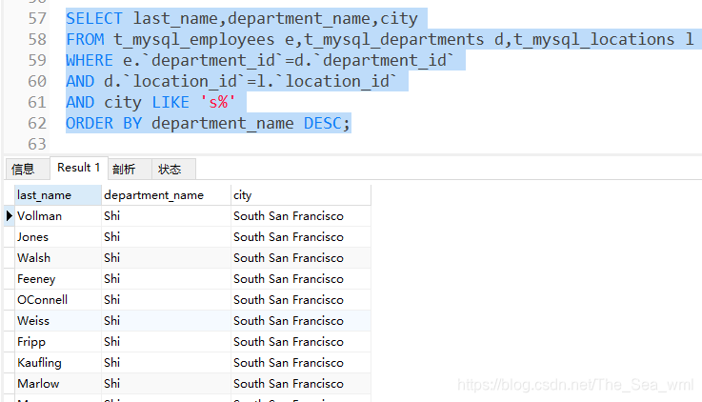Viewport: 702px width, 402px height.
Task: Select the Marlow cell
Action: click(x=58, y=384)
